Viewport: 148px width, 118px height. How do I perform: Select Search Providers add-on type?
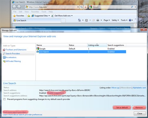coord(19,54)
